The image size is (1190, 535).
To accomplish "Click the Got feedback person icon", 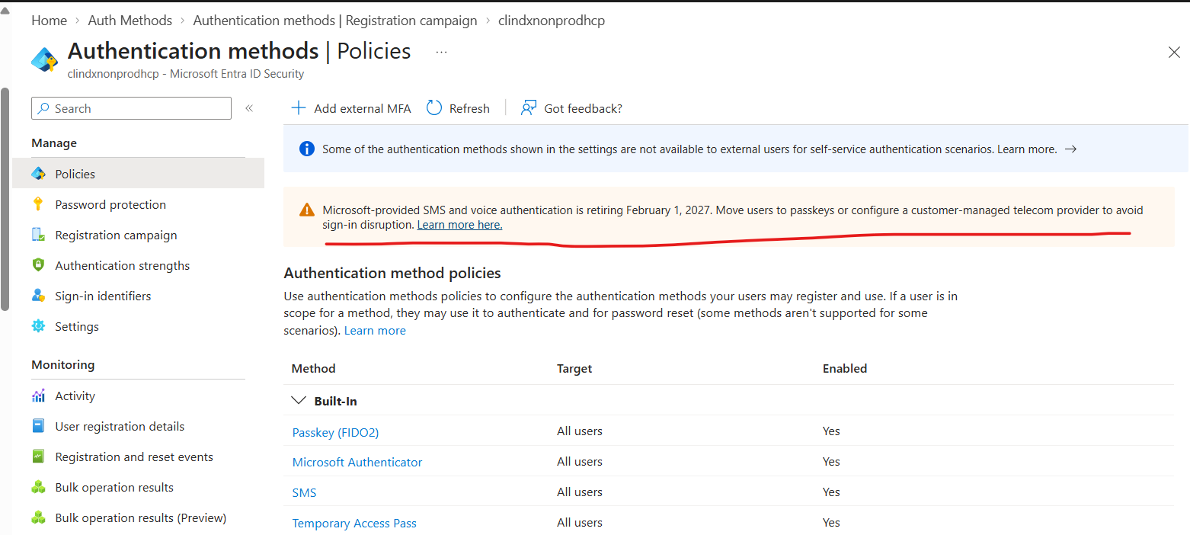I will click(x=529, y=108).
